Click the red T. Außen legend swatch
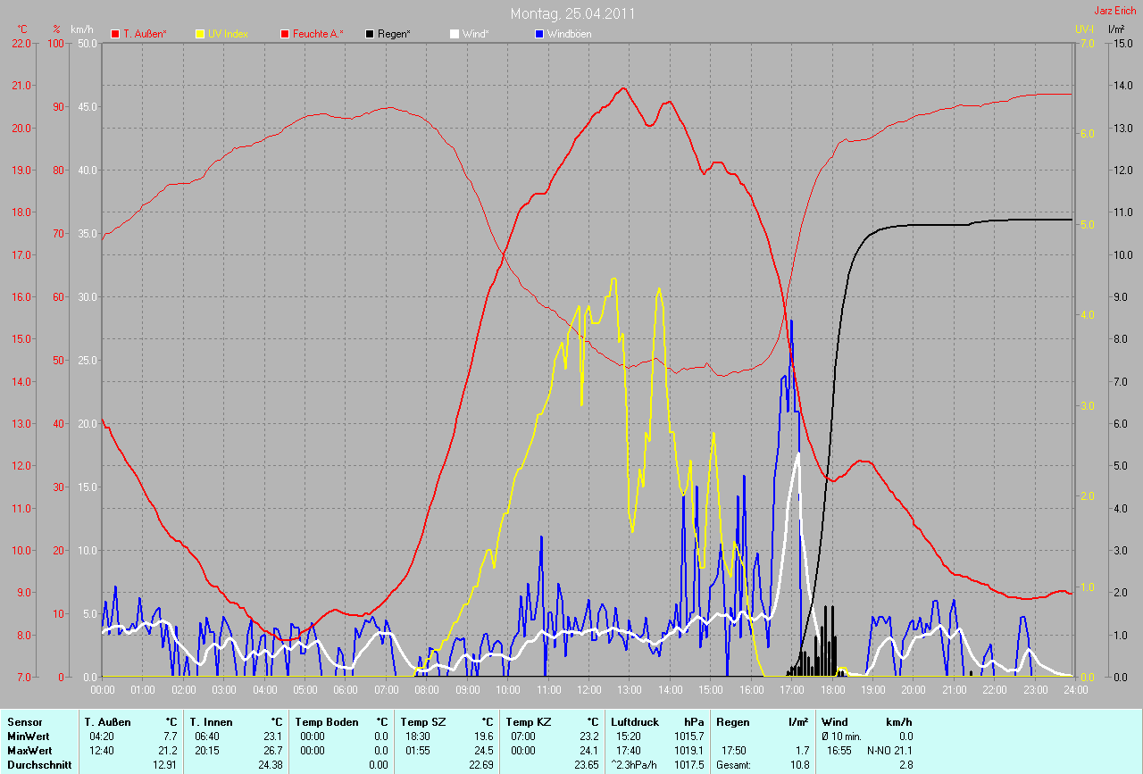 115,34
